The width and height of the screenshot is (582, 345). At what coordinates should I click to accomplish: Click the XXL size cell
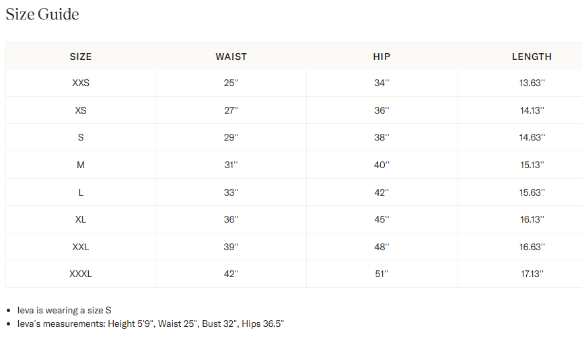pos(81,247)
